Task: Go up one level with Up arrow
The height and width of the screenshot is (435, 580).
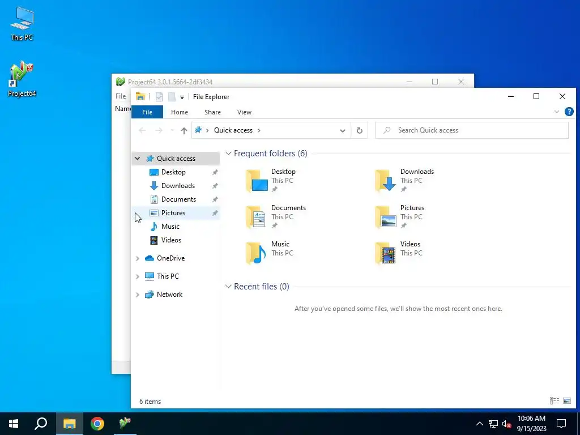Action: point(184,130)
